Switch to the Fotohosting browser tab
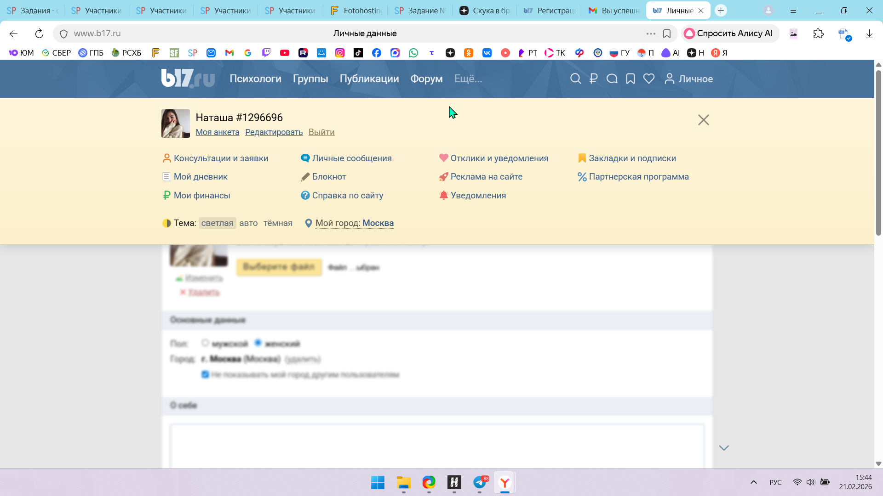883x496 pixels. pos(356,11)
